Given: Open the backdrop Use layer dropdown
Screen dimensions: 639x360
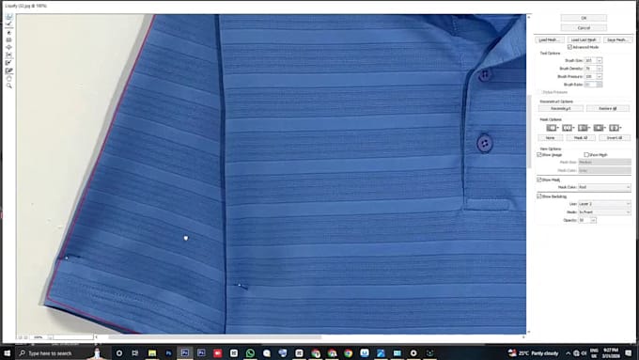Looking at the screenshot, I should click(x=604, y=204).
